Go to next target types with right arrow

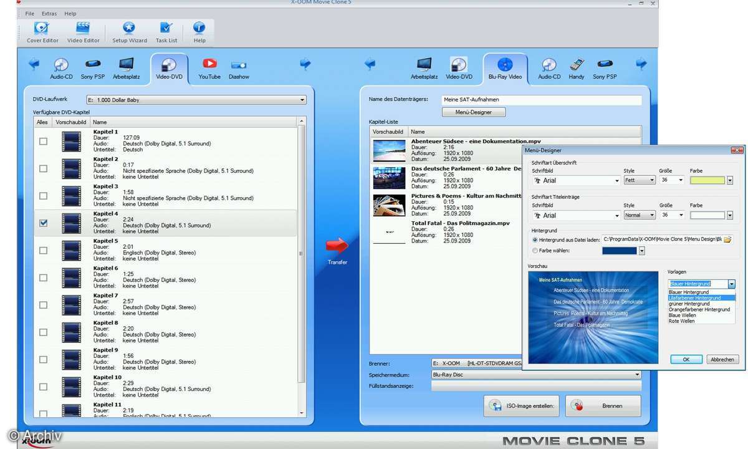tap(641, 64)
